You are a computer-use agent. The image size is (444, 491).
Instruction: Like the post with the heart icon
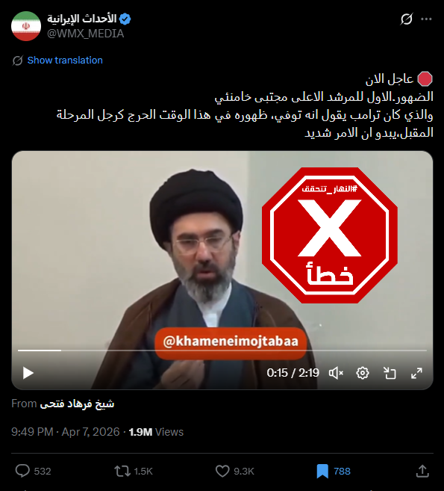pos(222,471)
